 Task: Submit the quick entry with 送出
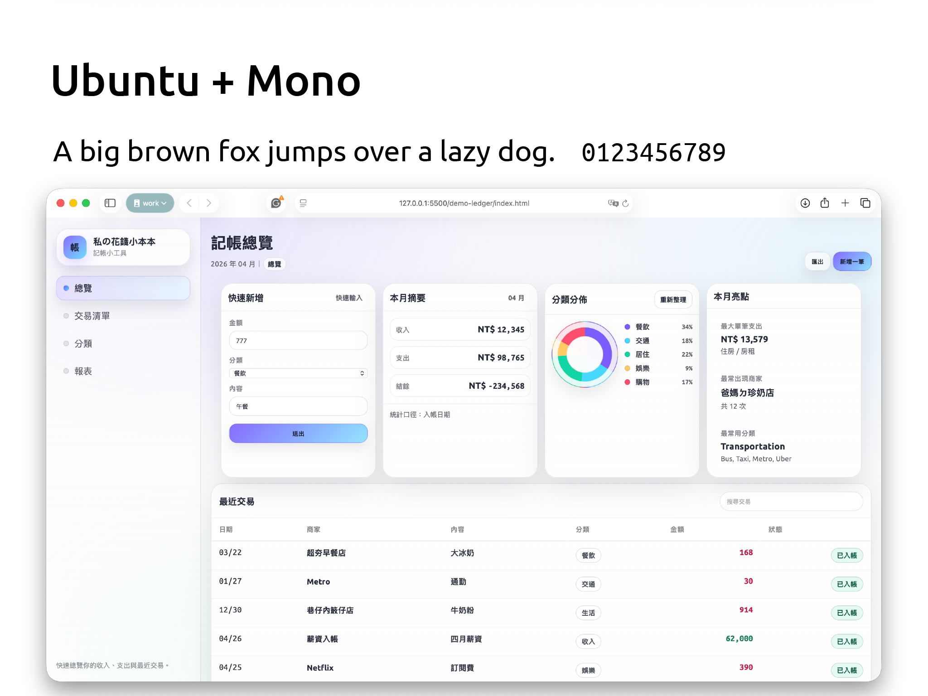[x=298, y=433]
